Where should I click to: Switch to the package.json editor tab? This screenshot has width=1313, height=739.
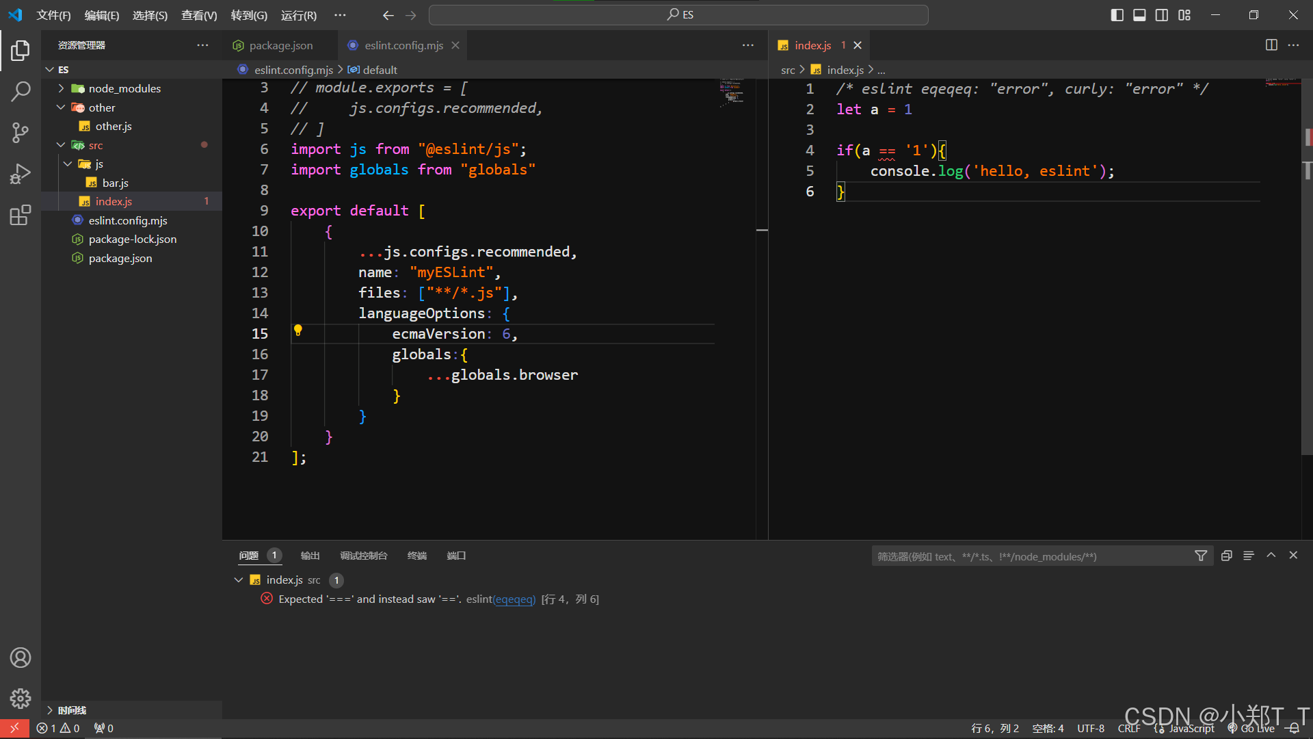click(x=280, y=45)
